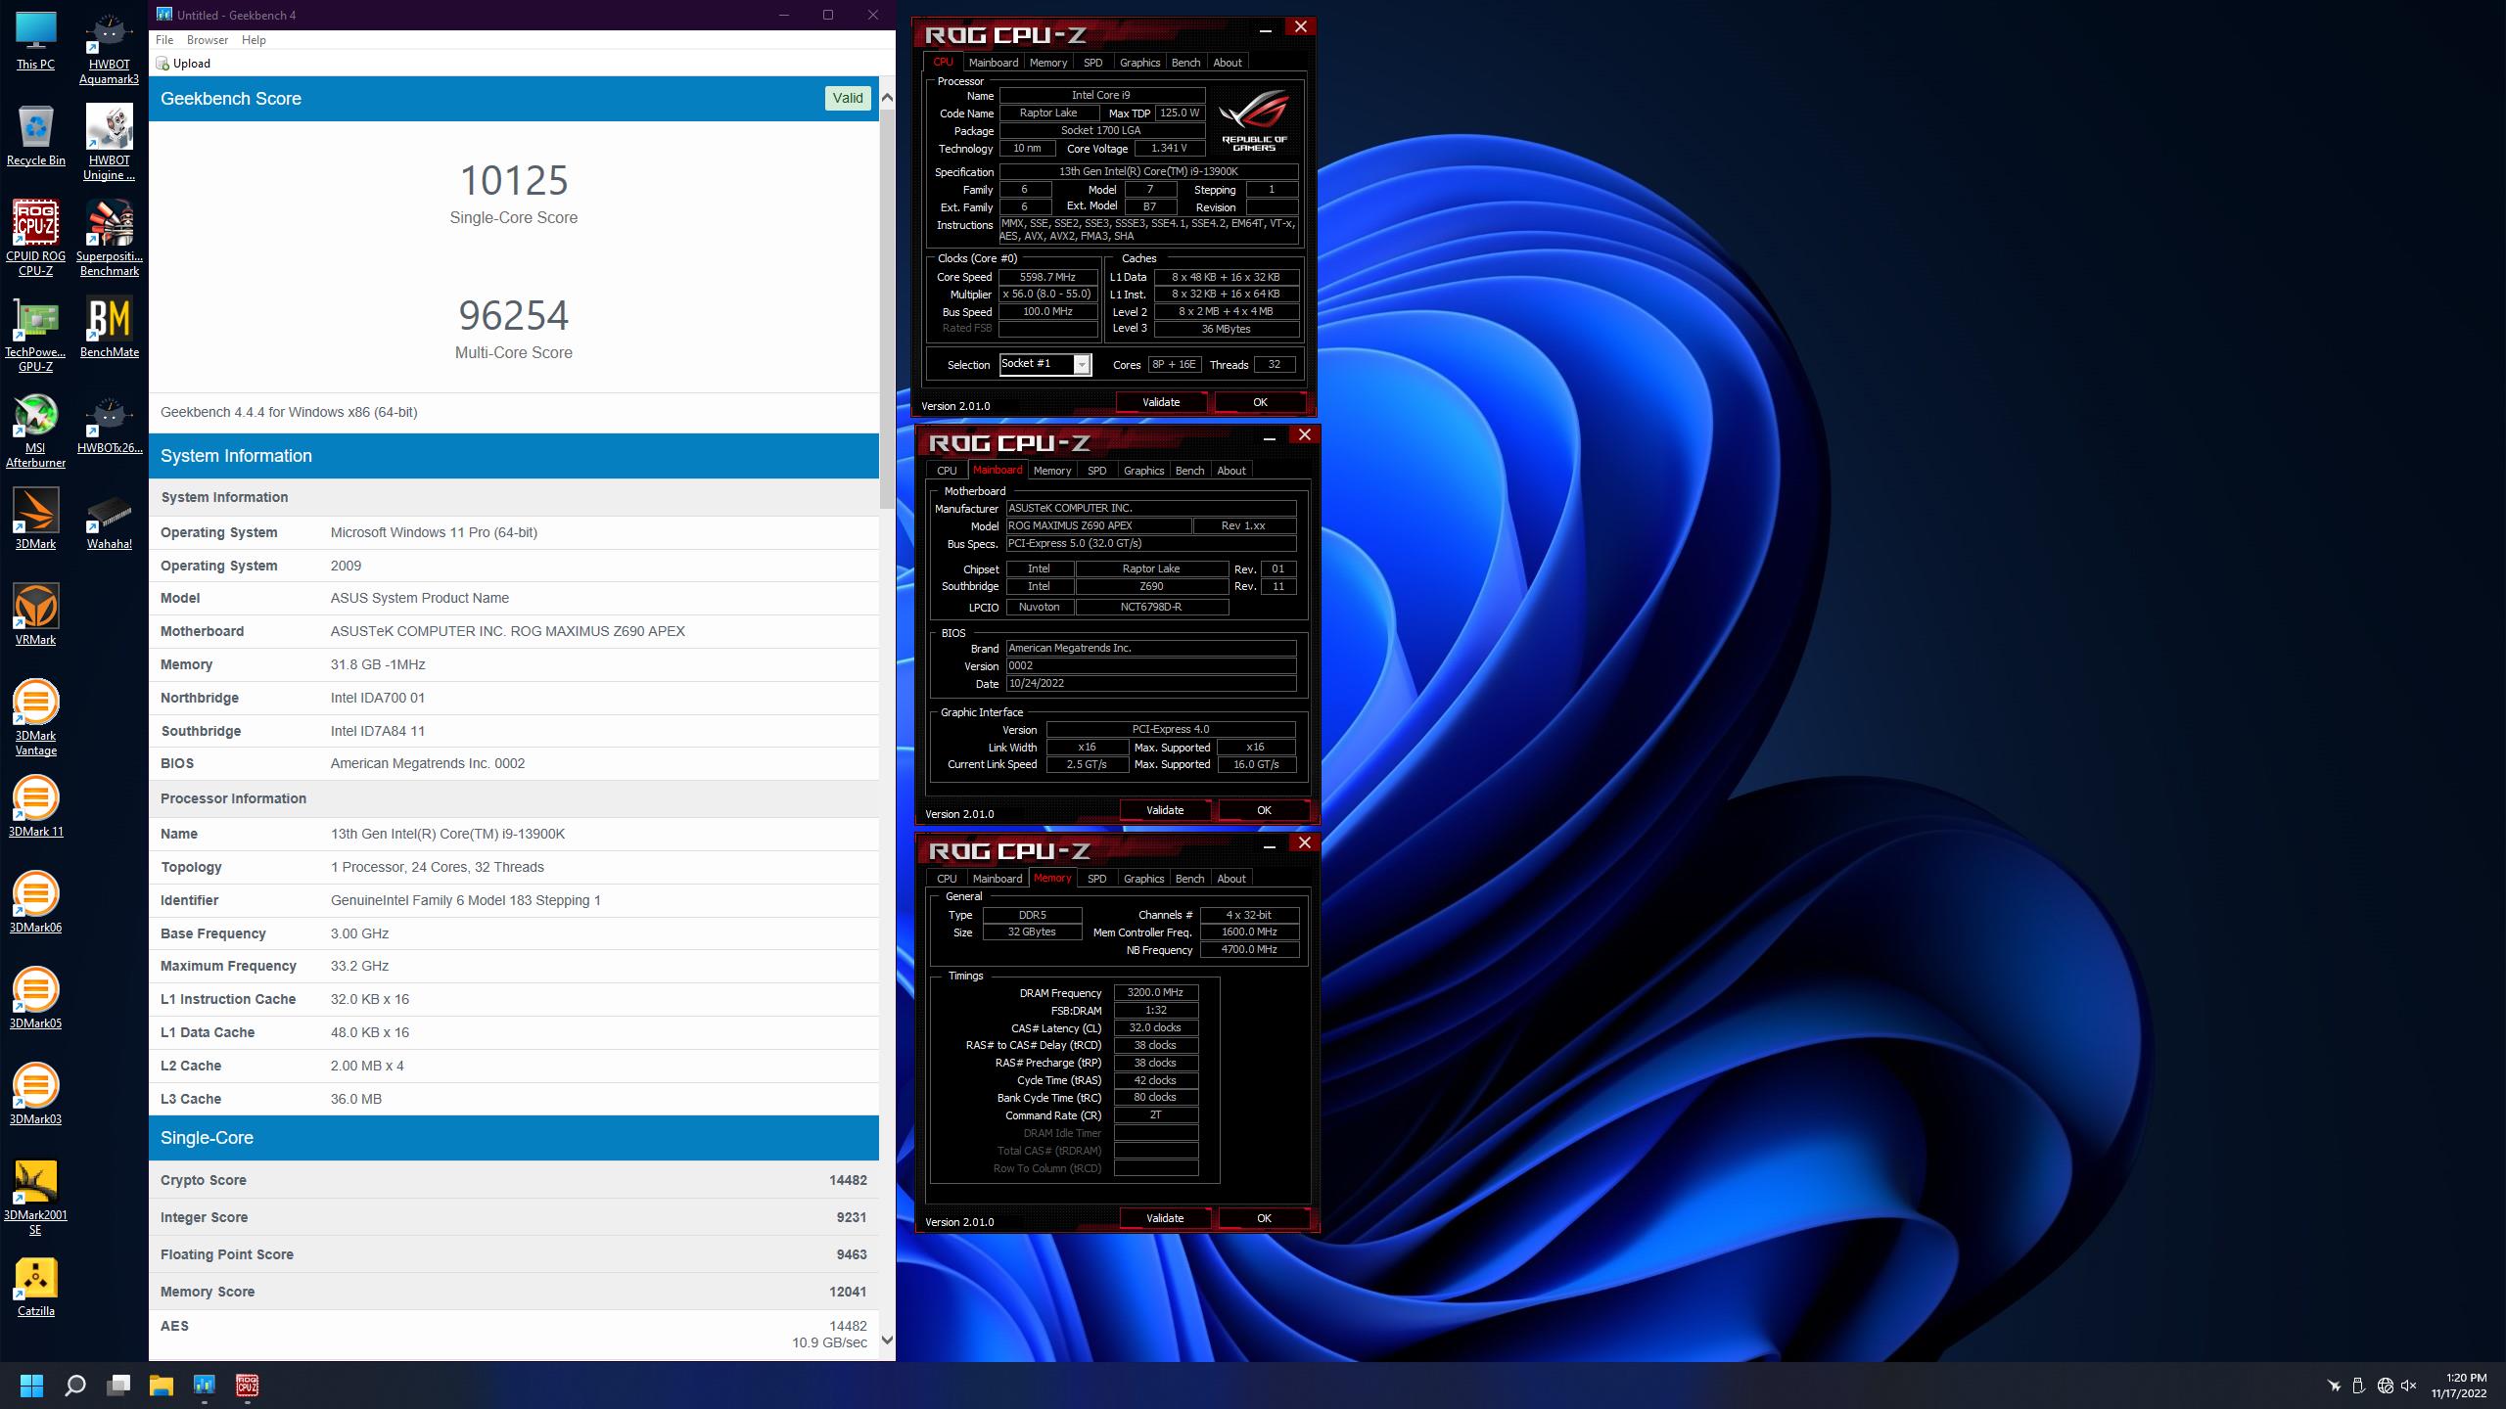Viewport: 2506px width, 1409px height.
Task: Select Bench tab in Memory CPU-Z window
Action: point(1189,879)
